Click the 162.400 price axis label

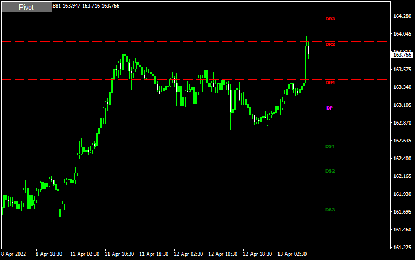[402, 159]
